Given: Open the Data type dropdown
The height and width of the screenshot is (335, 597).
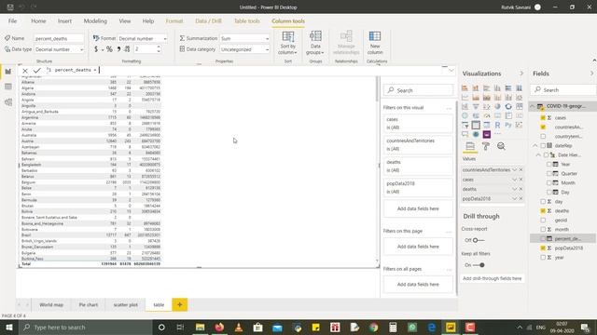Looking at the screenshot, I should pyautogui.click(x=59, y=49).
